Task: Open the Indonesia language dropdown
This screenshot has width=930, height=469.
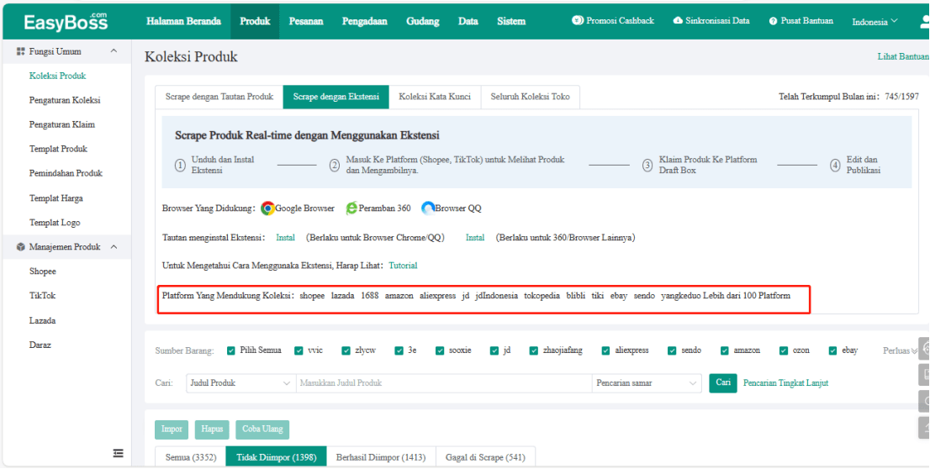Action: [x=875, y=21]
